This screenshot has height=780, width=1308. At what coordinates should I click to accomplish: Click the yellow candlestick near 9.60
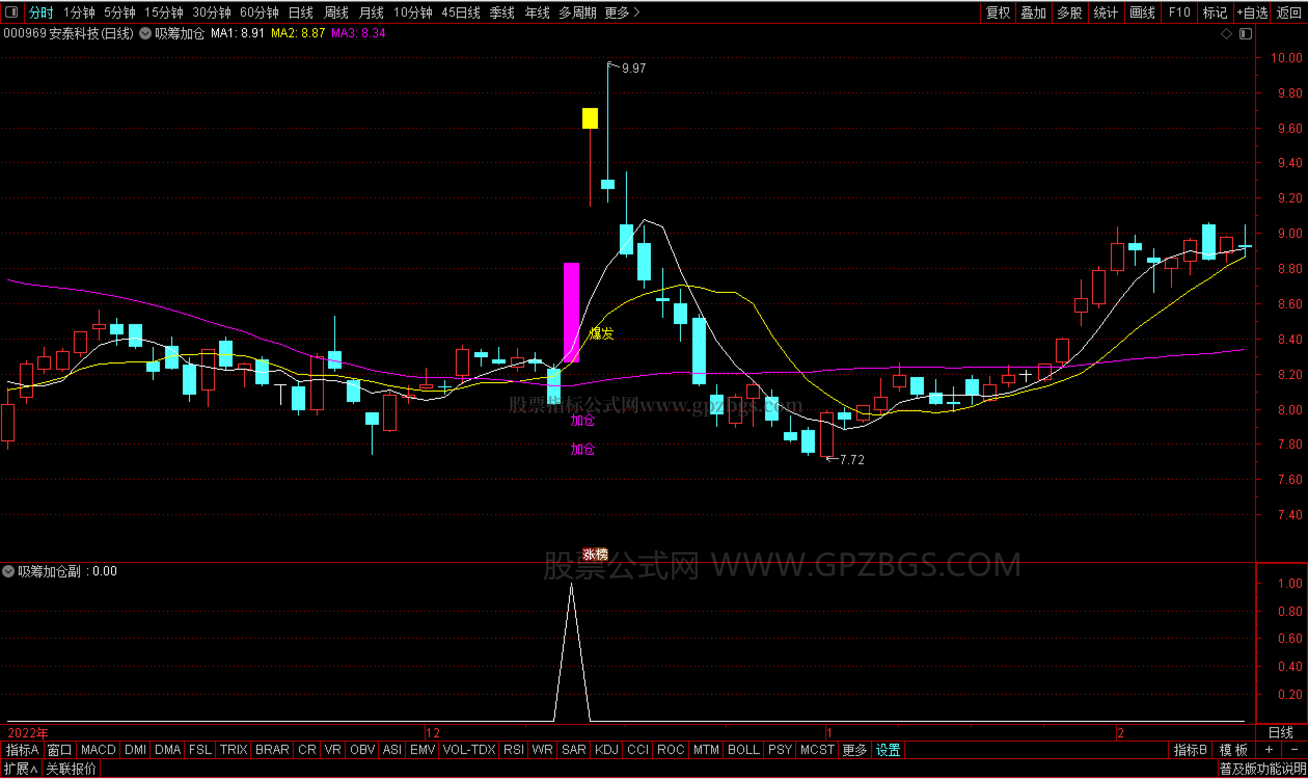590,118
